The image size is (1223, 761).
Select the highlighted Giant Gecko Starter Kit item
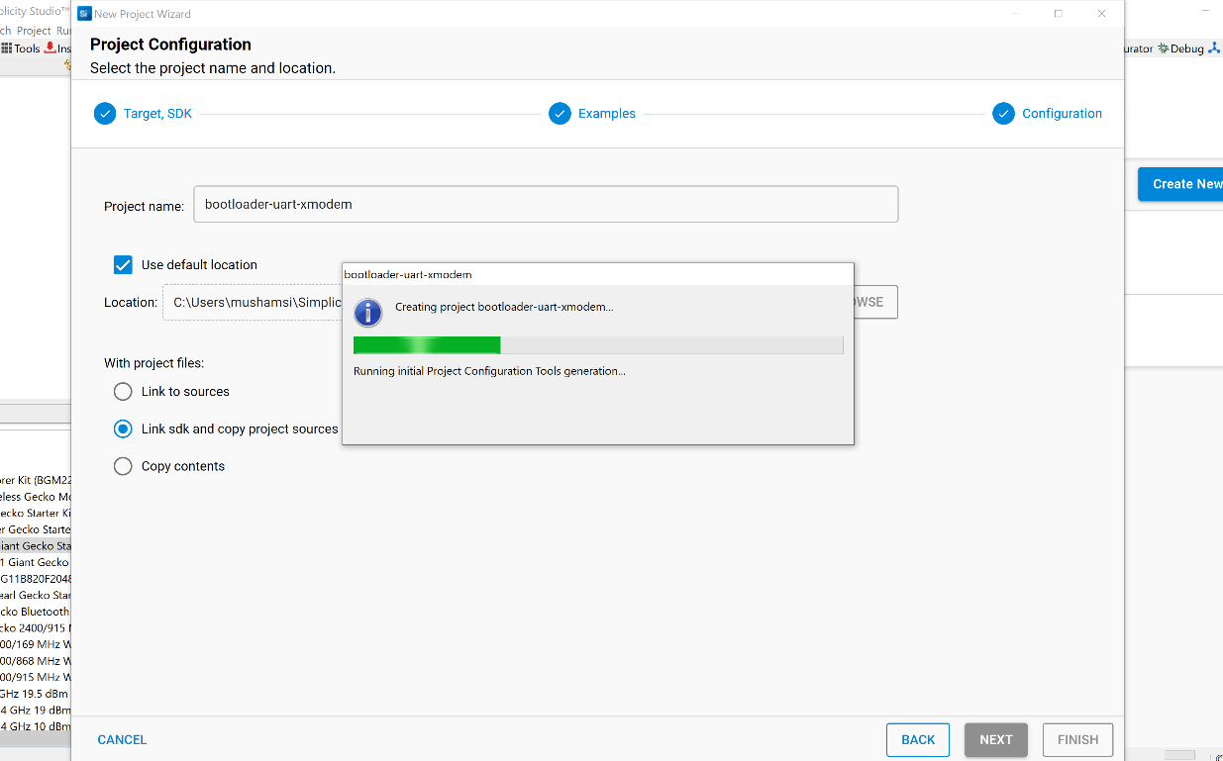(36, 546)
